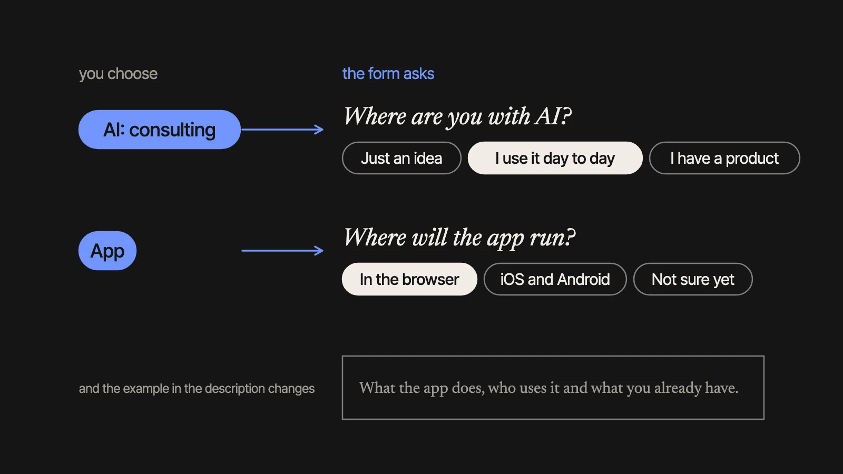The height and width of the screenshot is (474, 843).
Task: Pick the 'Not sure yet' option
Action: coord(693,279)
